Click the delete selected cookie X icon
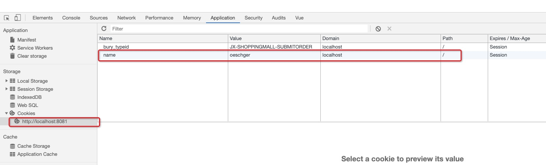Screen dimensions: 546x165 (x=389, y=29)
